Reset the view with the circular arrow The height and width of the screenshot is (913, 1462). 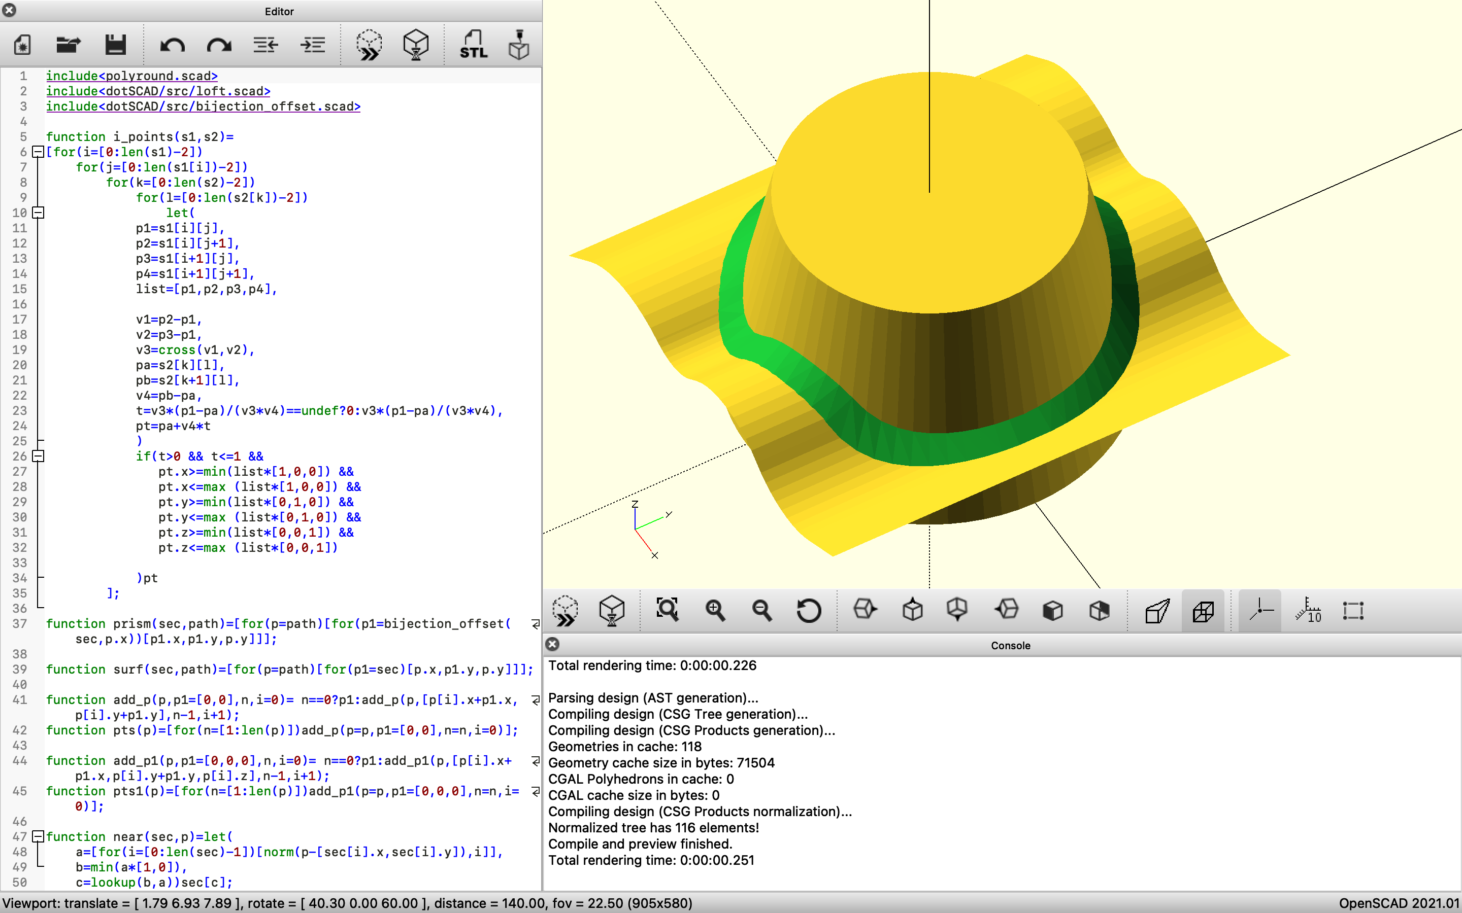pyautogui.click(x=808, y=610)
